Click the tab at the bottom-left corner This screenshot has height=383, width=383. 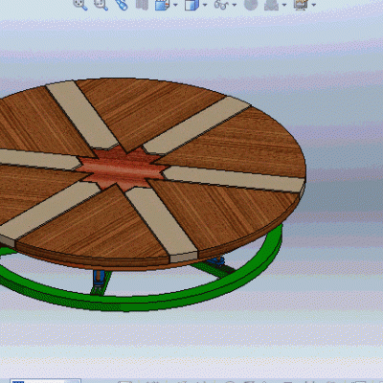coord(45,381)
